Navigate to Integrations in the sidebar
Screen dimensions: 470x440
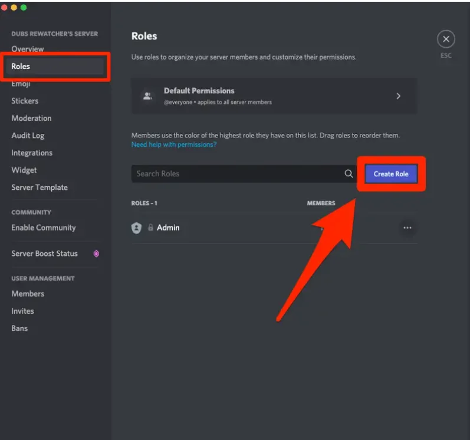(x=32, y=153)
